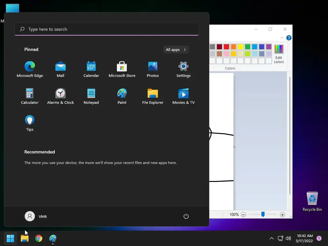This screenshot has height=246, width=328.
Task: Minimize the Paint window
Action: [x=256, y=29]
